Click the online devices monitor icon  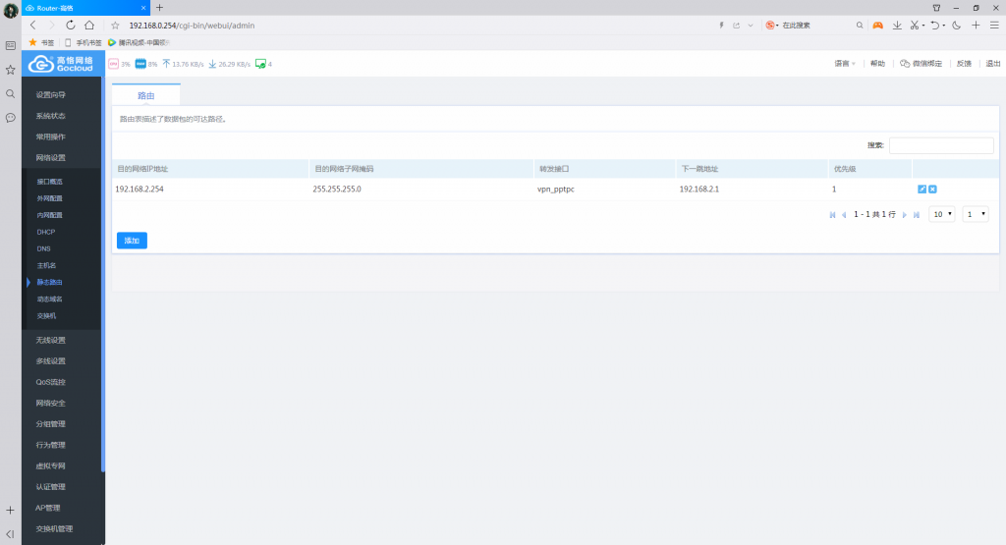tap(260, 64)
